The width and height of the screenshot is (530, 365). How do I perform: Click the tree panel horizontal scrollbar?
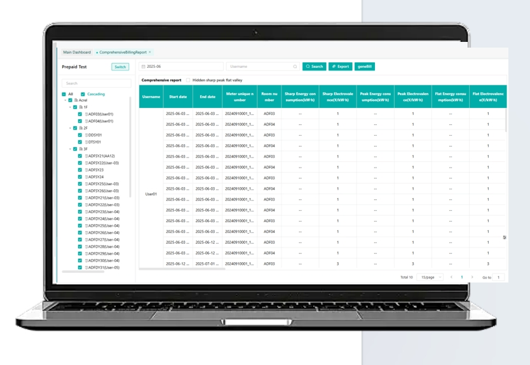(x=83, y=272)
